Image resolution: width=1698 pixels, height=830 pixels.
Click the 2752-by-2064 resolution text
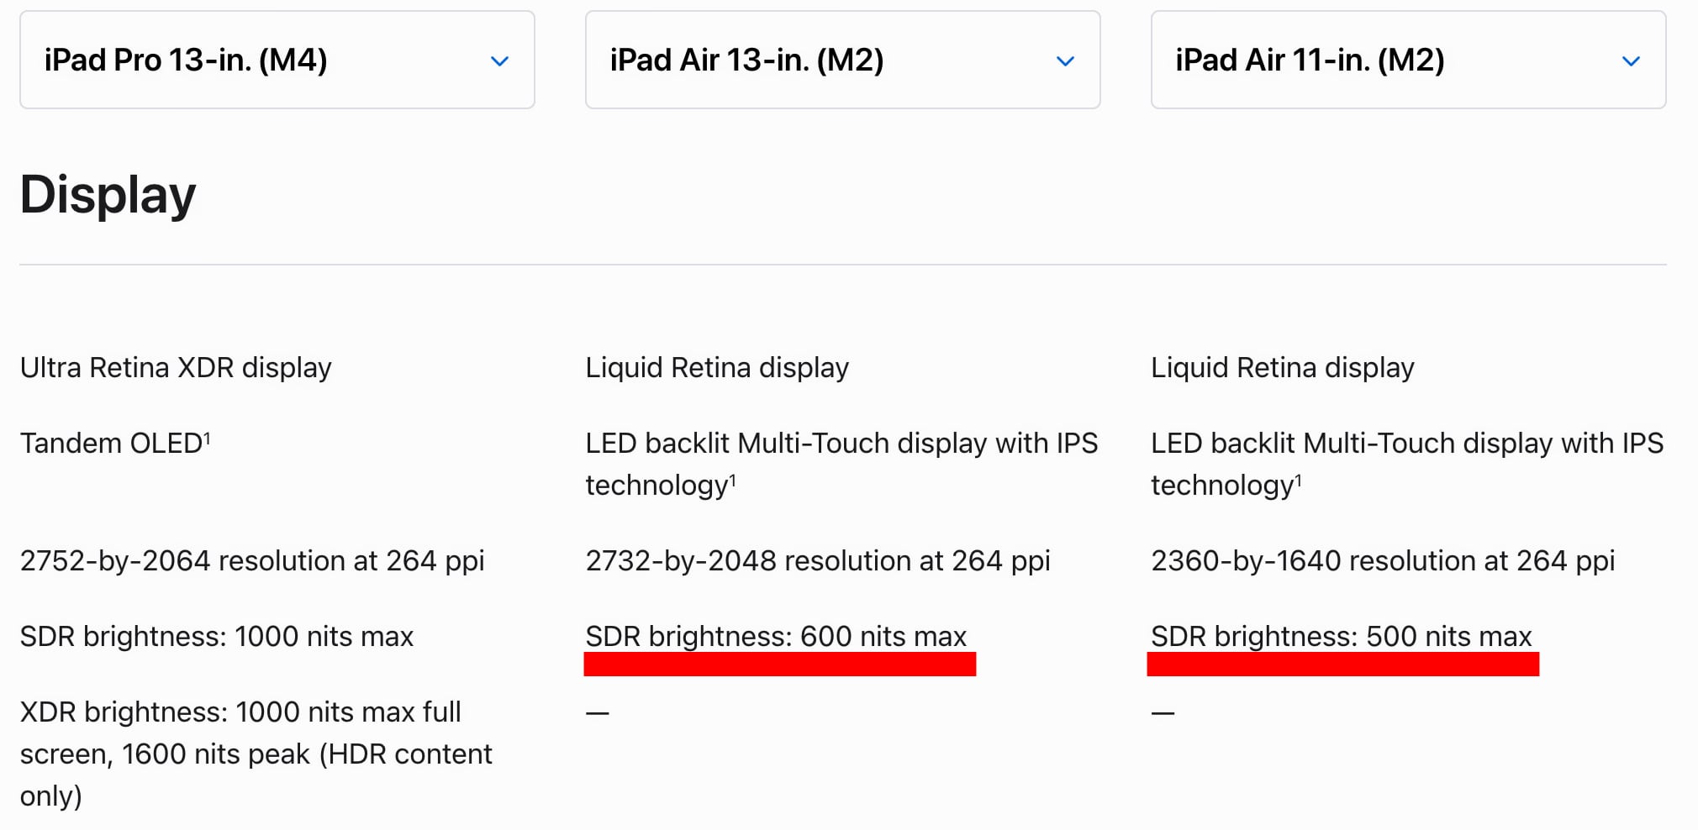pyautogui.click(x=252, y=561)
